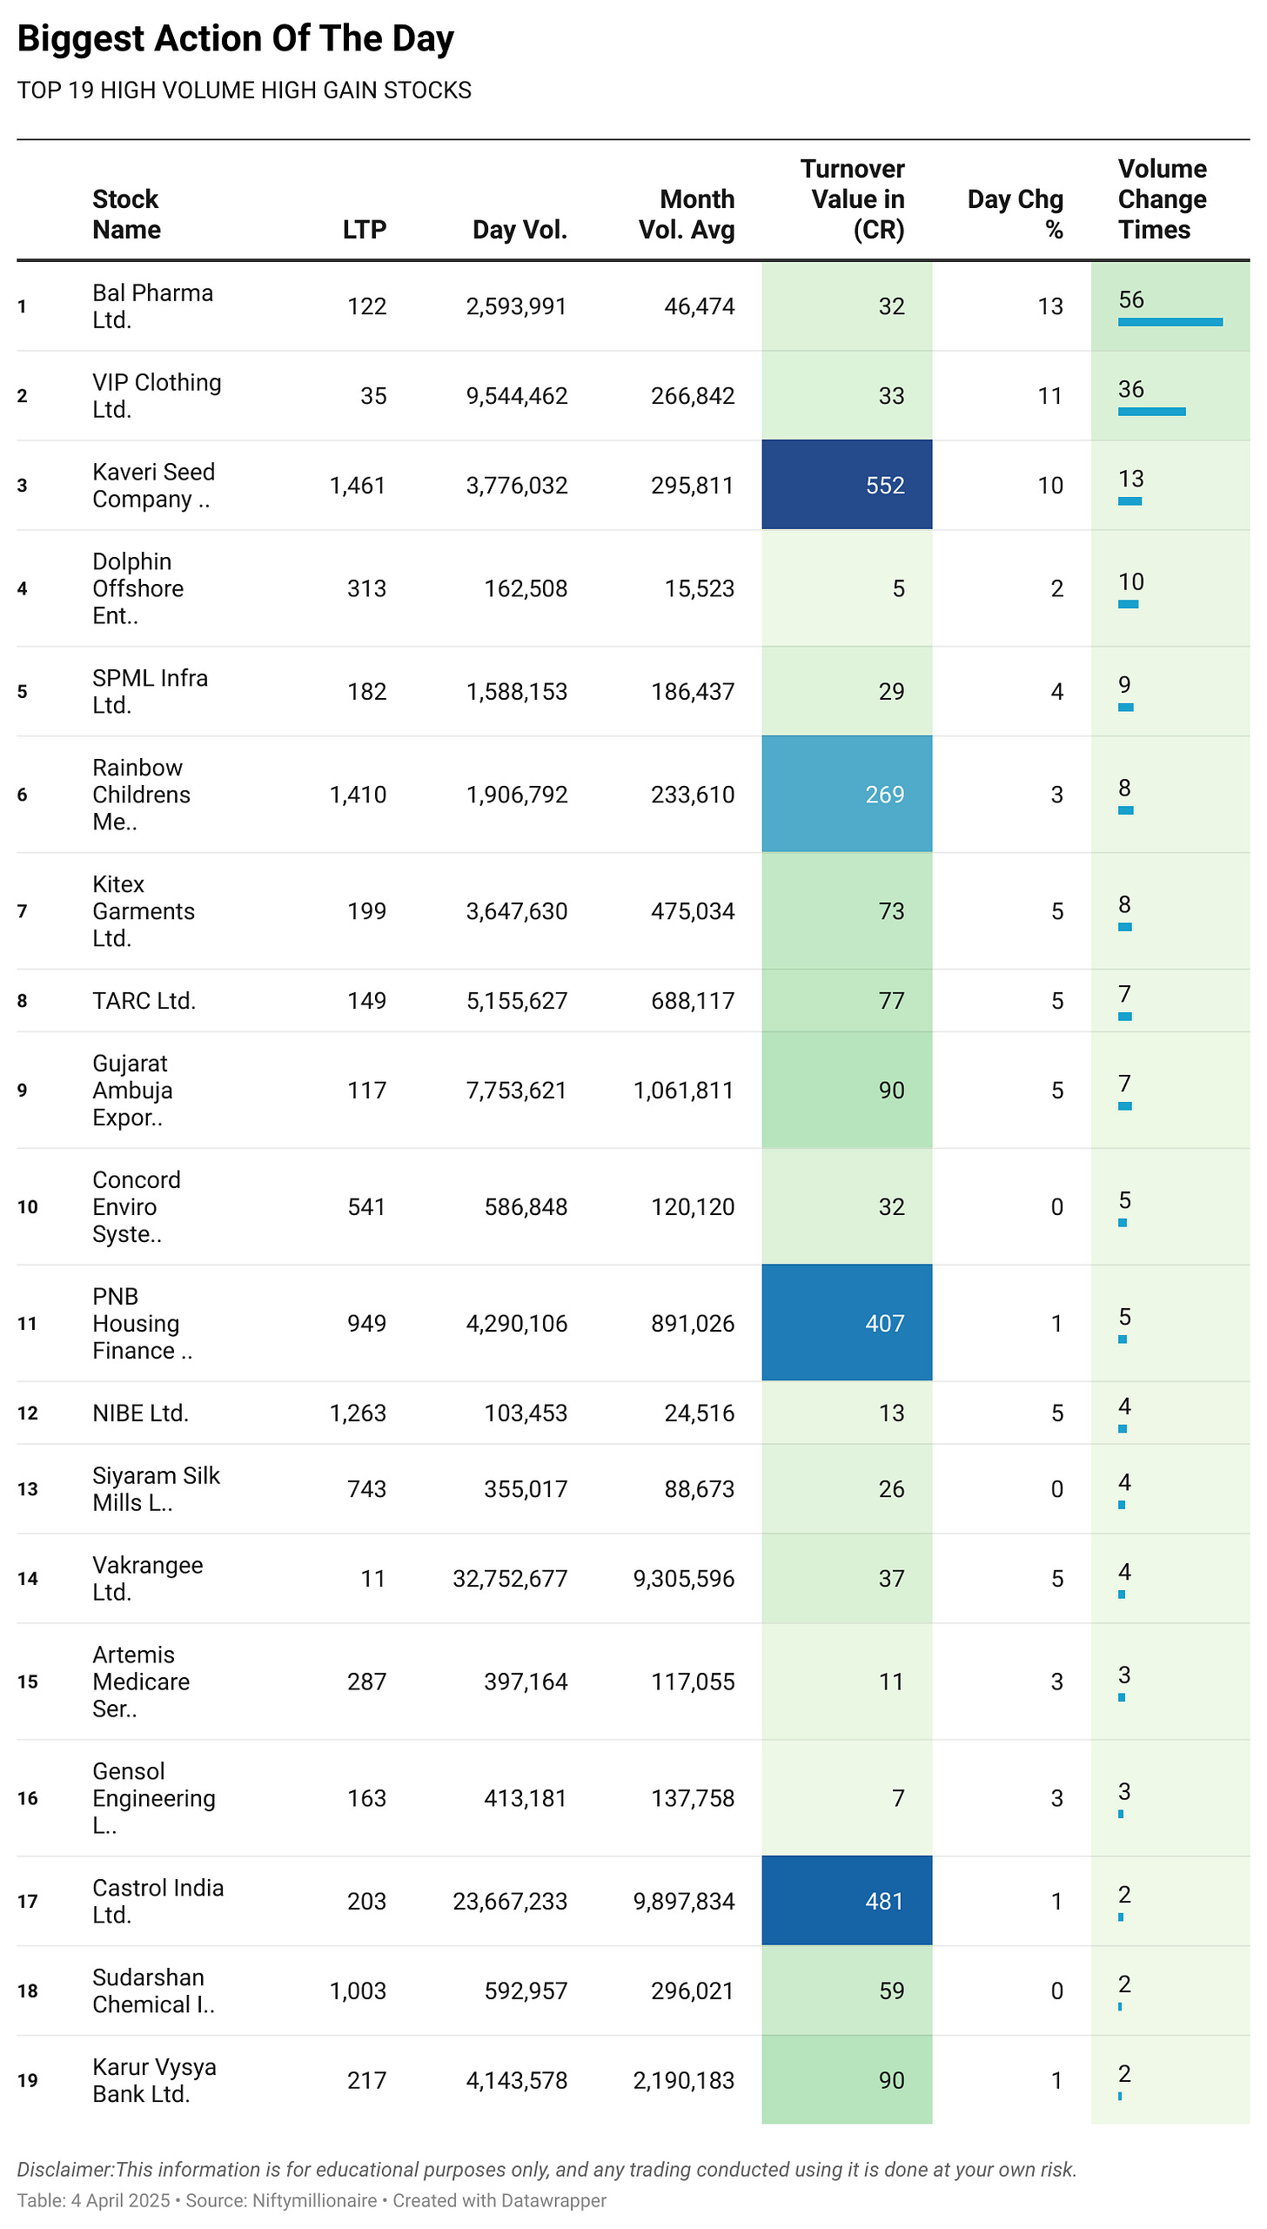Select the VIP Clothing Ltd. stock name
This screenshot has height=2229, width=1267.
click(x=157, y=396)
